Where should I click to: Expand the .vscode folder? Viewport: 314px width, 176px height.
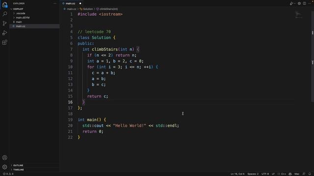pyautogui.click(x=34, y=13)
